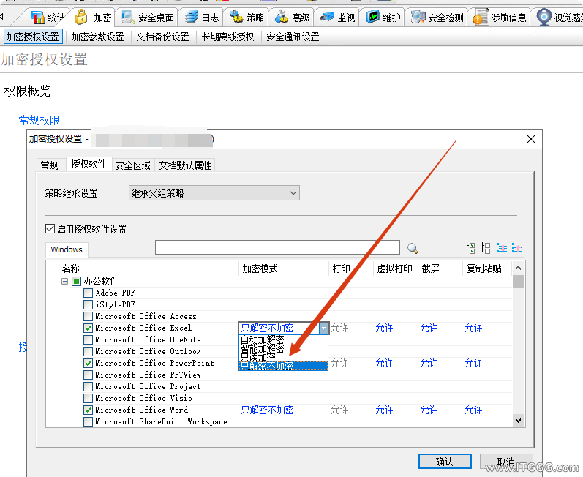Check Microsoft Office Access checkbox
This screenshot has height=477, width=583.
pos(88,316)
